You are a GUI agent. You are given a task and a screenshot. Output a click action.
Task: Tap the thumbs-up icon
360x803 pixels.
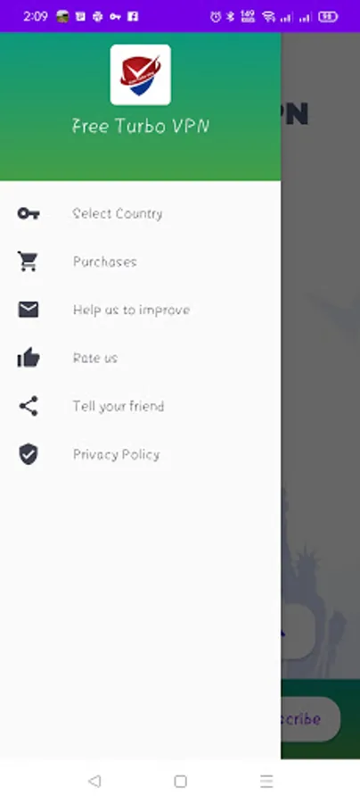point(29,358)
